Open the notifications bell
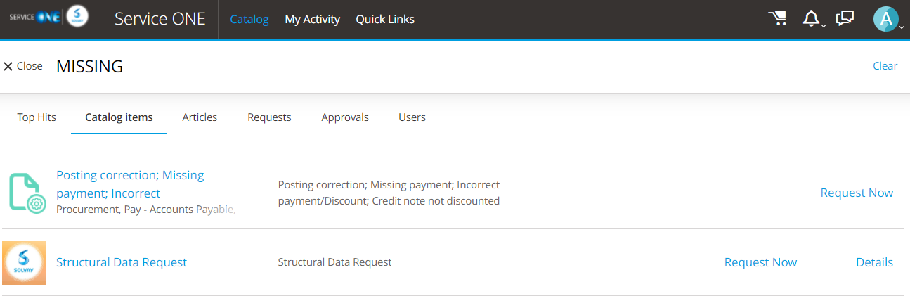The image size is (910, 296). (812, 19)
